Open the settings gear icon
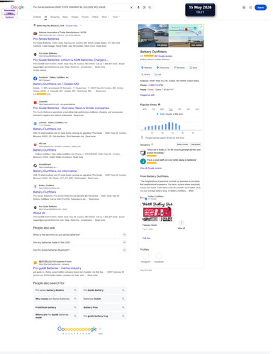Screen dimensions: 273x354 244,8
